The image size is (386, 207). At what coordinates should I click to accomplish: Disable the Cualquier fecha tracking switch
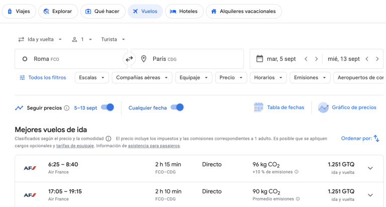click(x=177, y=108)
